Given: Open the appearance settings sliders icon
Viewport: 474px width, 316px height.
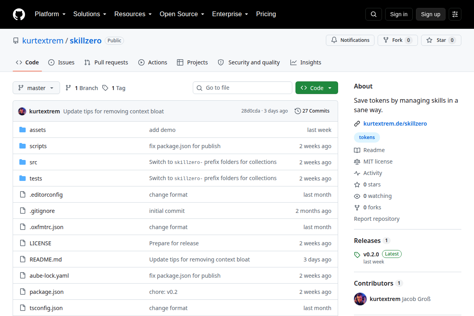Looking at the screenshot, I should (x=455, y=14).
